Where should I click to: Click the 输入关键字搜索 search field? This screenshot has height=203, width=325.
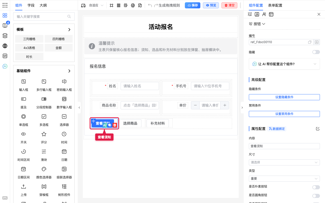coord(44,16)
